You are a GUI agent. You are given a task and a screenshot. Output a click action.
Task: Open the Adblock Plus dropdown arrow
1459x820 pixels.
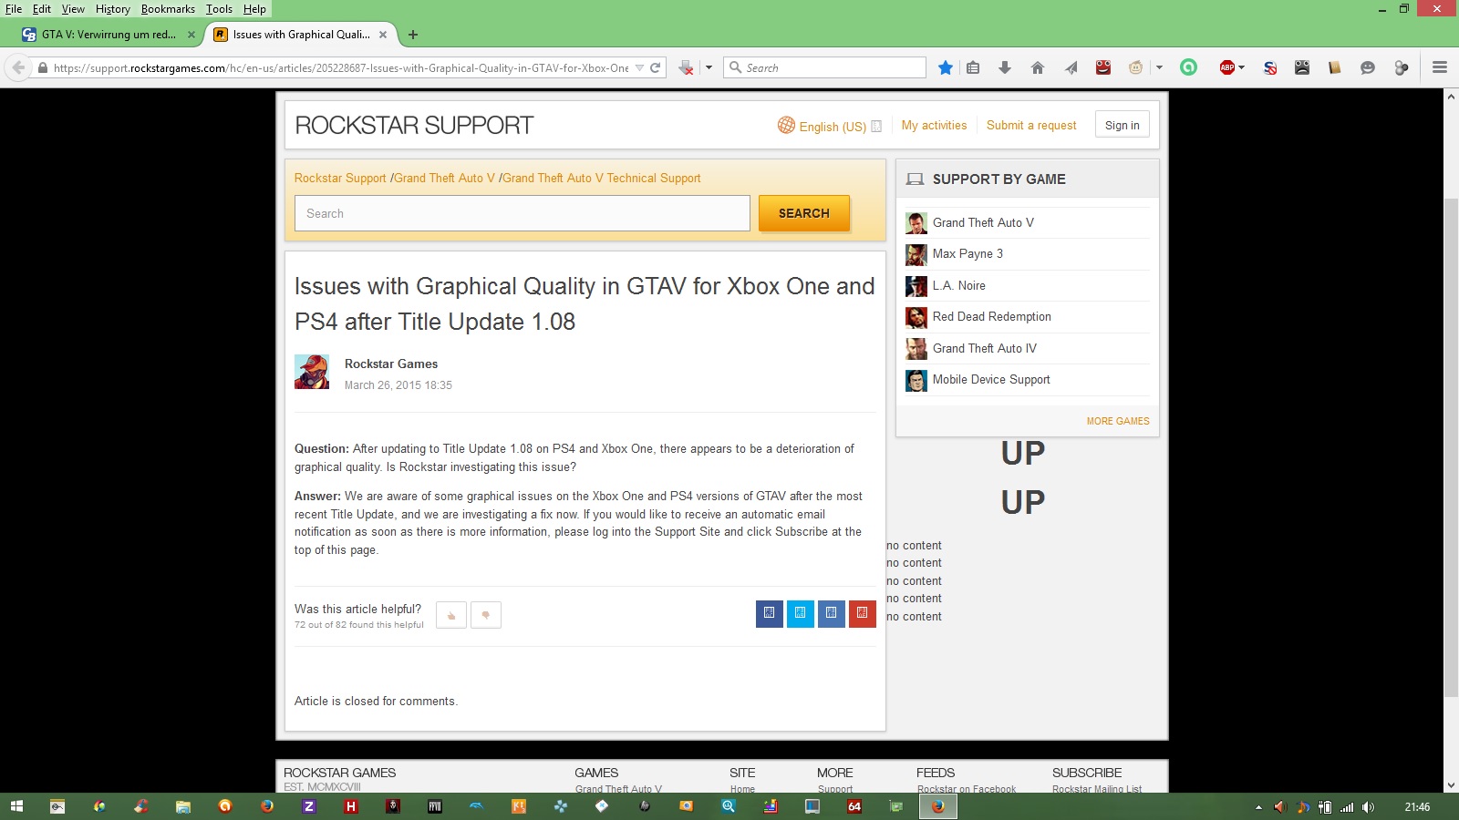[x=1242, y=67]
